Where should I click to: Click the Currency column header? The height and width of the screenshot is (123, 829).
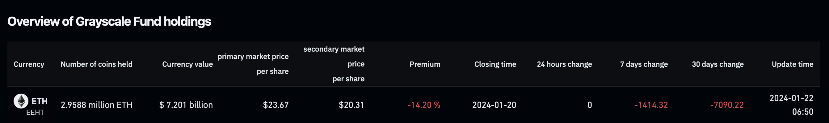coord(29,64)
